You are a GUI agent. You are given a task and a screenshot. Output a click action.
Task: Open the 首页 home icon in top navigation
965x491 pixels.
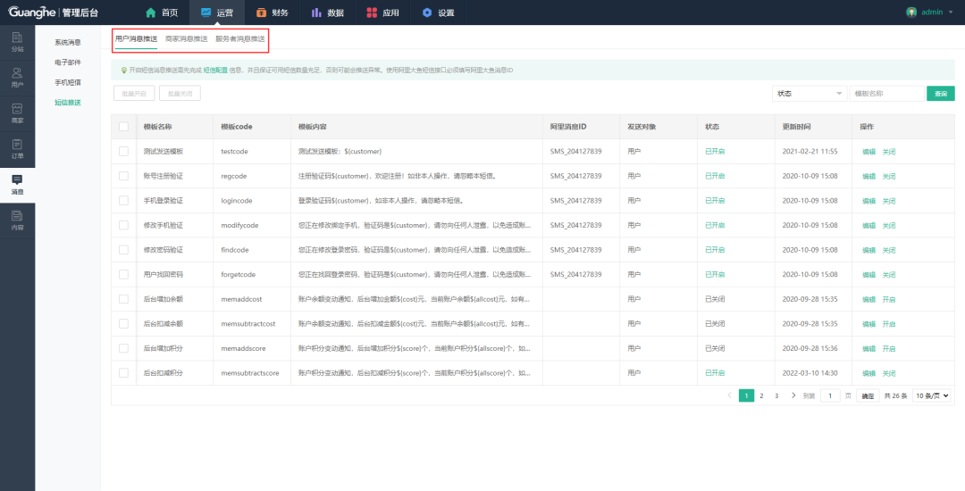(151, 12)
